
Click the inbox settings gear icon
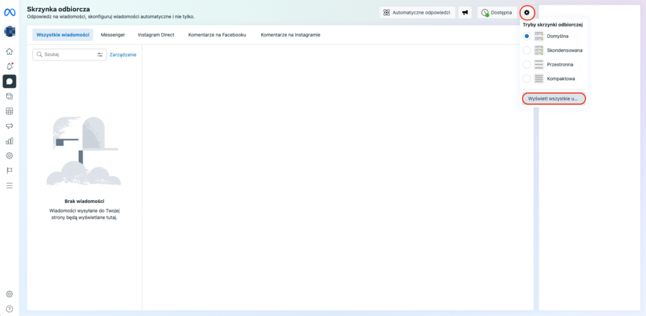[527, 13]
